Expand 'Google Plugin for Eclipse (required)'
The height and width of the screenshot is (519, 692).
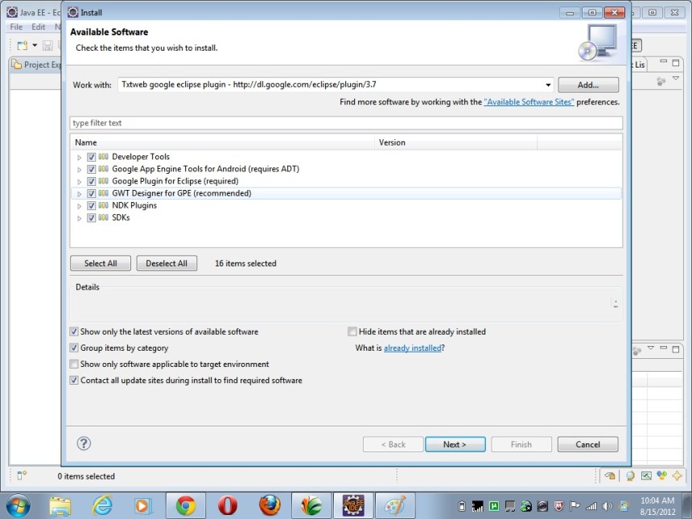pos(78,180)
